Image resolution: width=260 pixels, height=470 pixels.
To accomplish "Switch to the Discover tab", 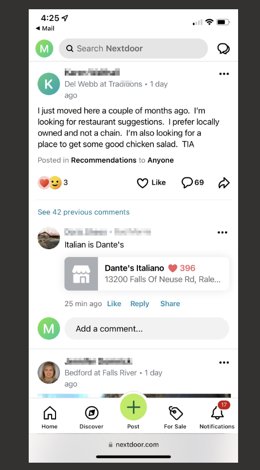I will [91, 417].
